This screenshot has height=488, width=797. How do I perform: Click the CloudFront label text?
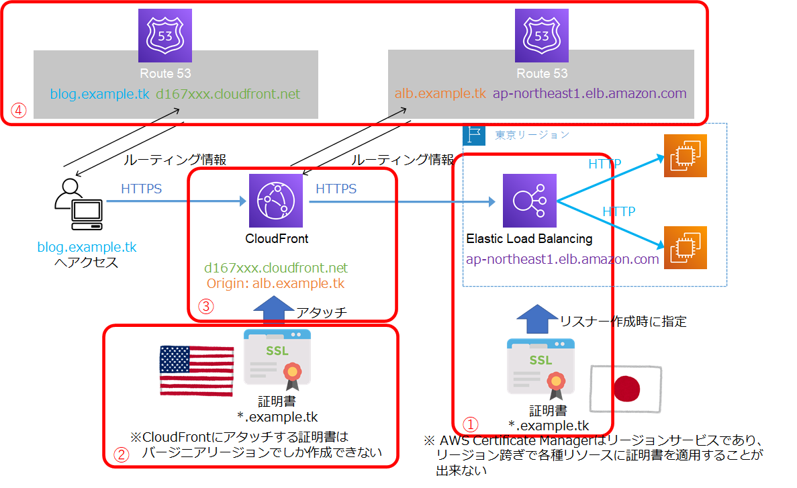277,238
